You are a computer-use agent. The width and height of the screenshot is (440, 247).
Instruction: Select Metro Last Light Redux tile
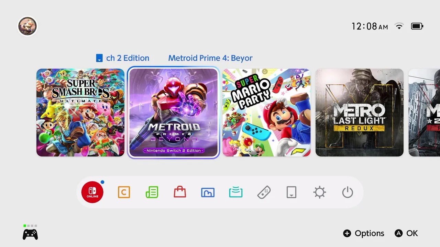pyautogui.click(x=360, y=113)
